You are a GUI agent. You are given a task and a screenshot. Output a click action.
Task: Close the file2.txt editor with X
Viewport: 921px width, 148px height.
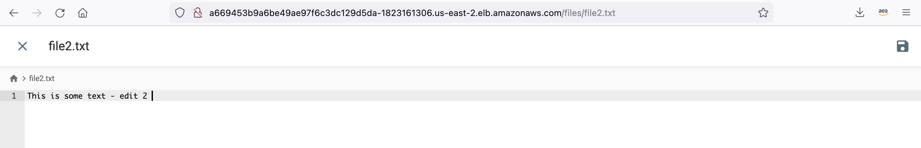point(22,46)
